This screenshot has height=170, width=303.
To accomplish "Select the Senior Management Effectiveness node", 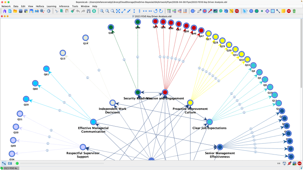I will pos(220,147).
